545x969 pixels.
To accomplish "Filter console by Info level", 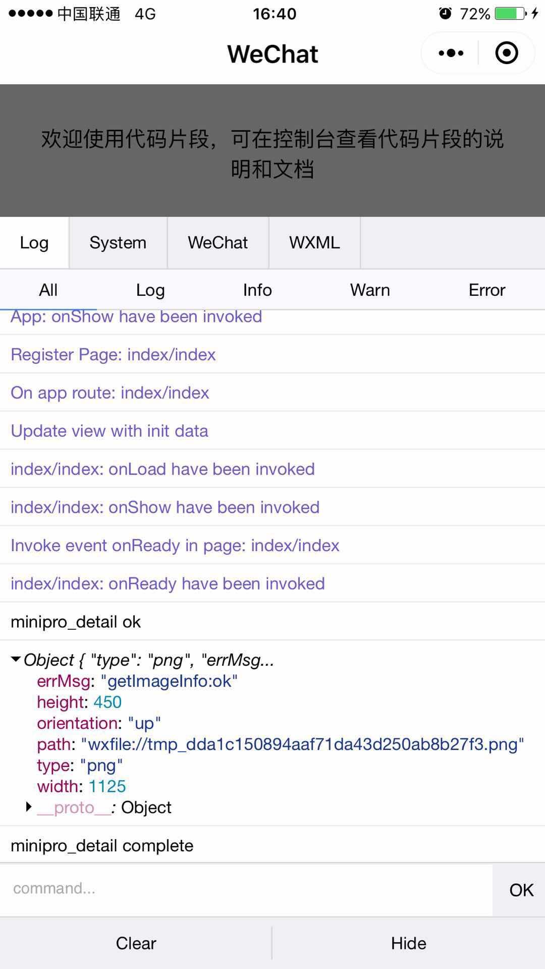I will tap(257, 290).
